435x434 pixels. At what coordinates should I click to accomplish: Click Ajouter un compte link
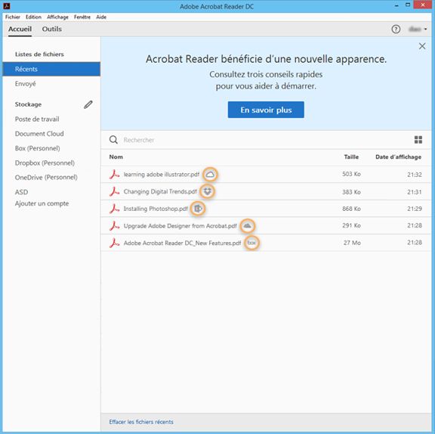point(42,203)
